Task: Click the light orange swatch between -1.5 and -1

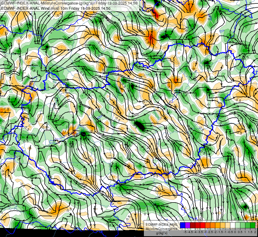Action: [223, 225]
